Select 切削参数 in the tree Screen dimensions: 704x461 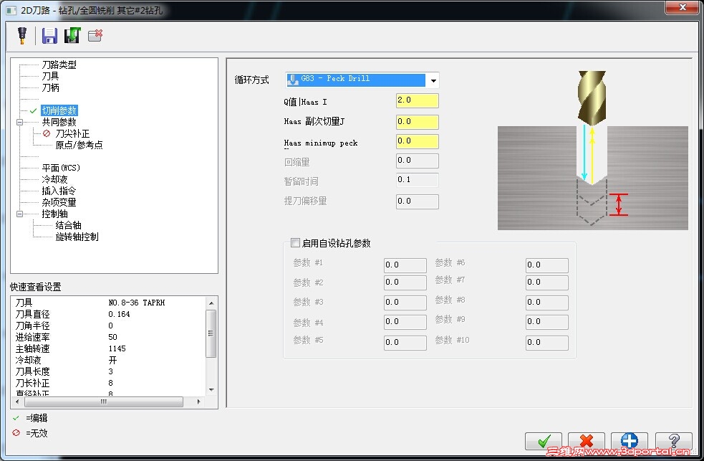[59, 110]
